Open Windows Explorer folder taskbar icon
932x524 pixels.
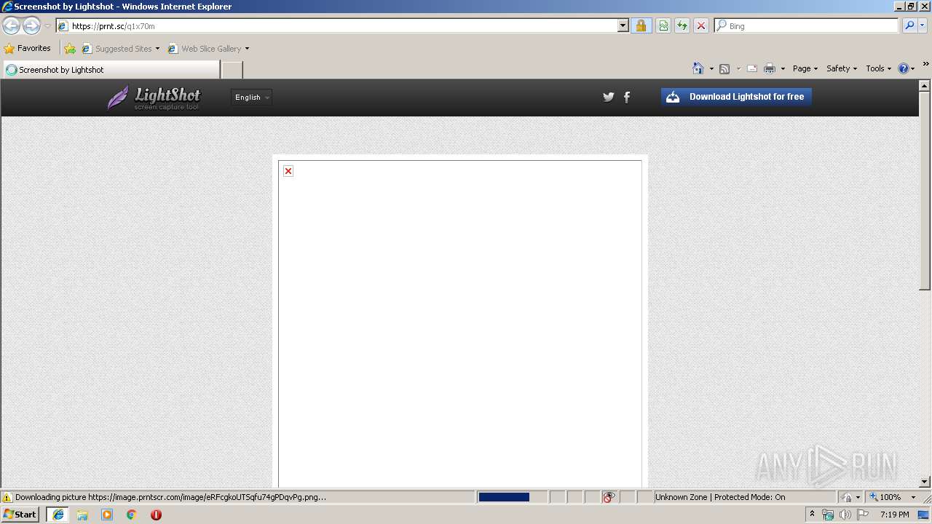tap(82, 515)
